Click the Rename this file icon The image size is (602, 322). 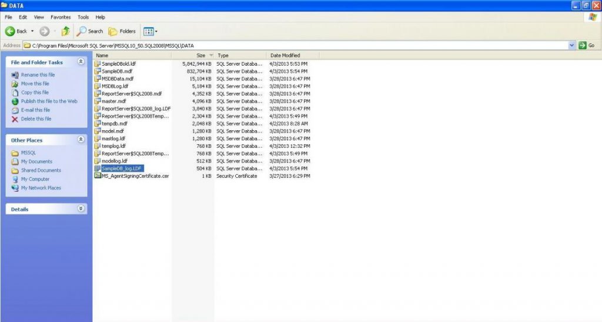pos(15,75)
